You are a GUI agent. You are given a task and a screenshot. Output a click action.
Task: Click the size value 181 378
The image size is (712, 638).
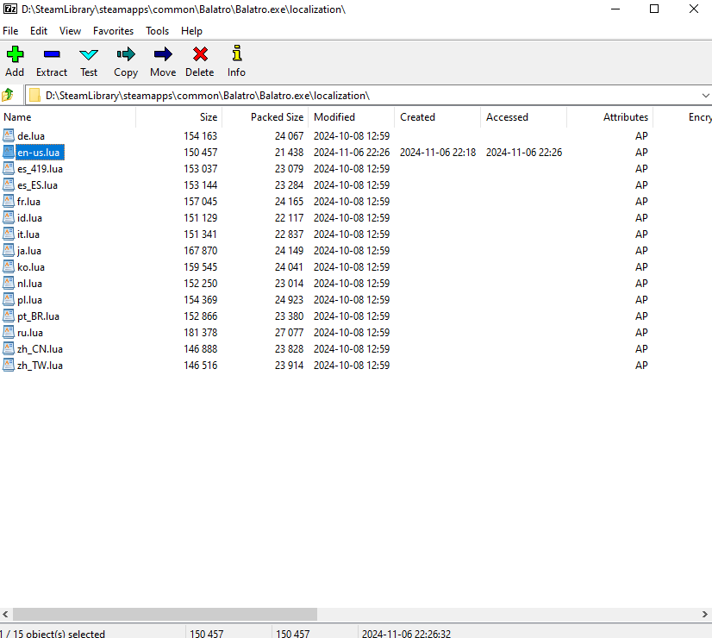pos(200,333)
